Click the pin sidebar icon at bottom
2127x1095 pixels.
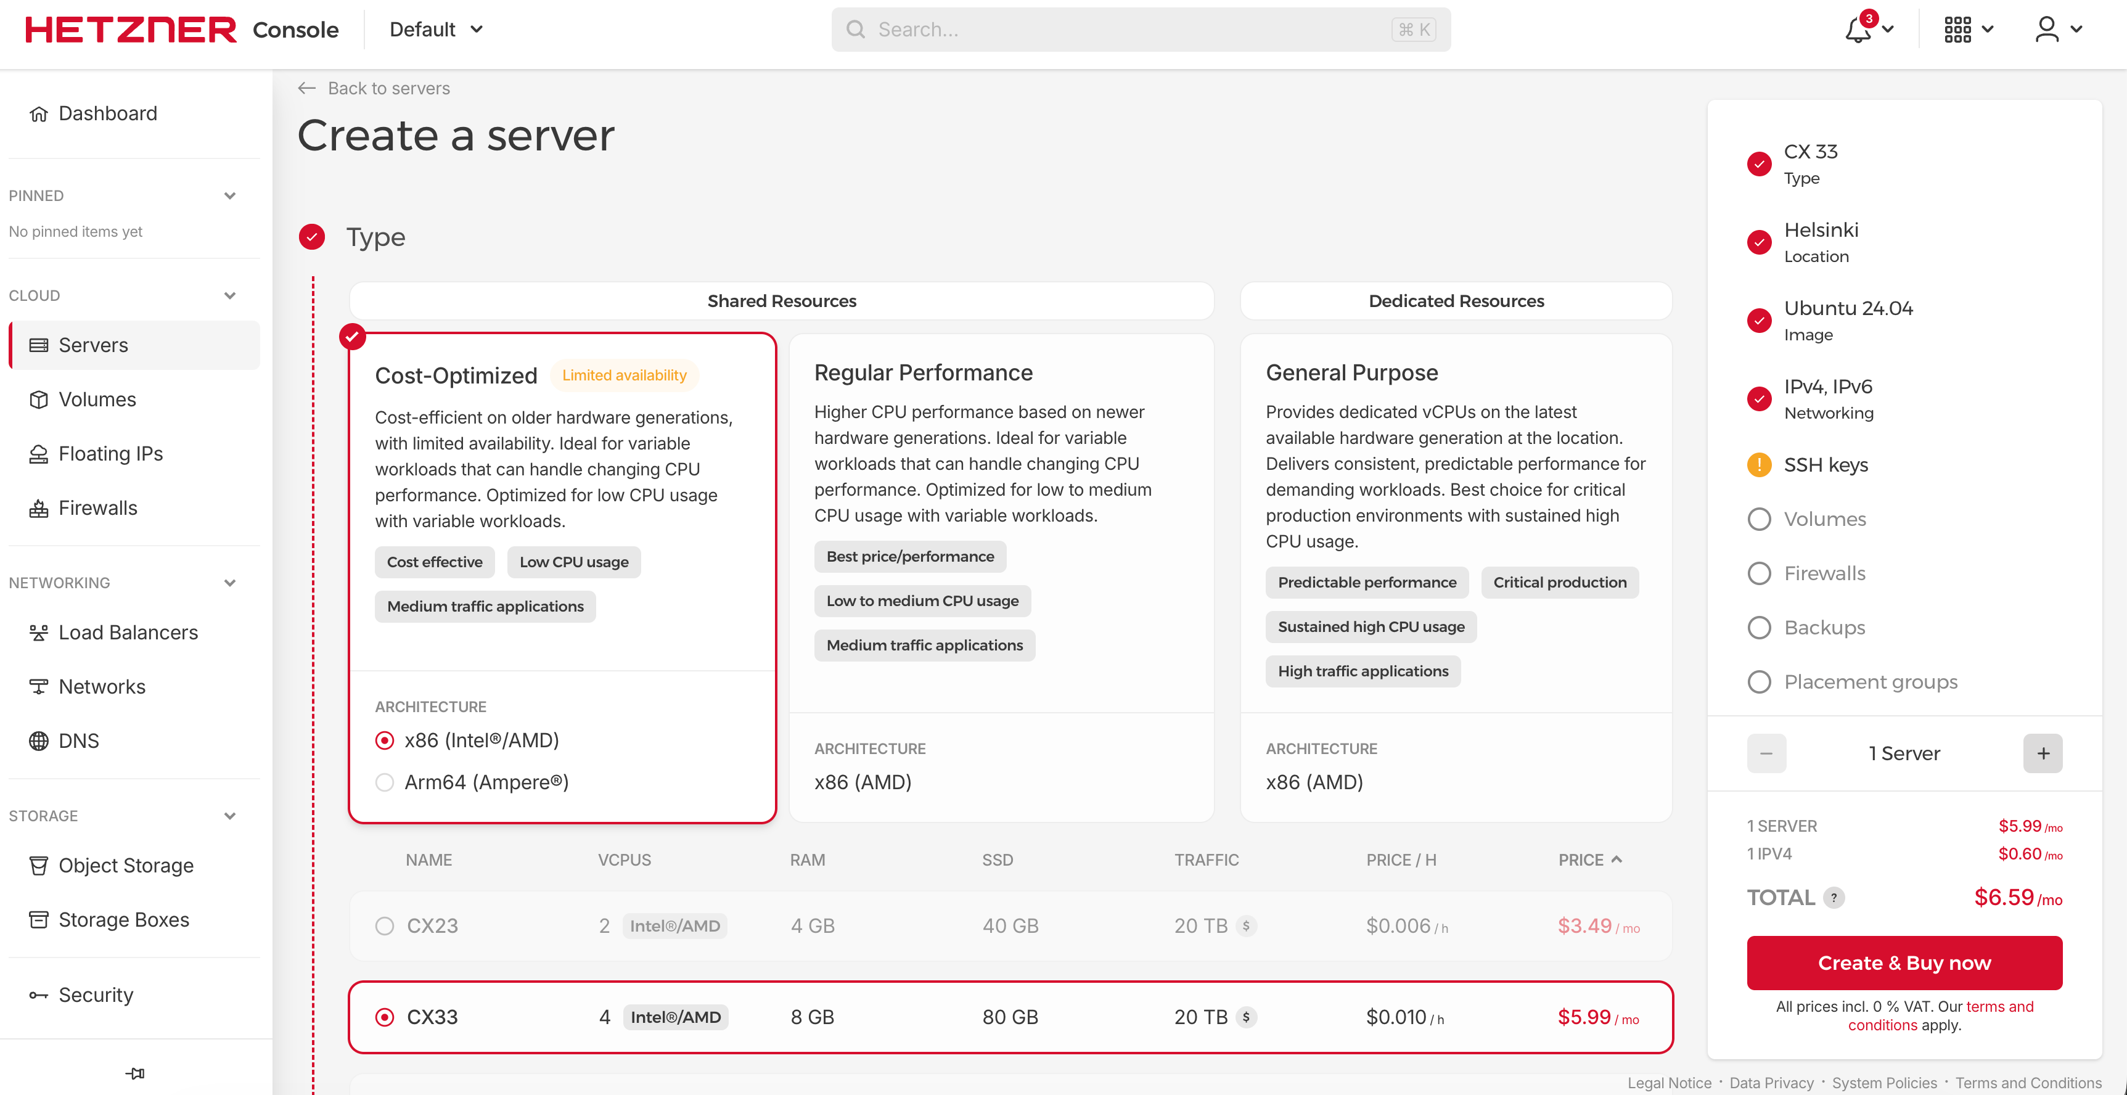point(136,1073)
